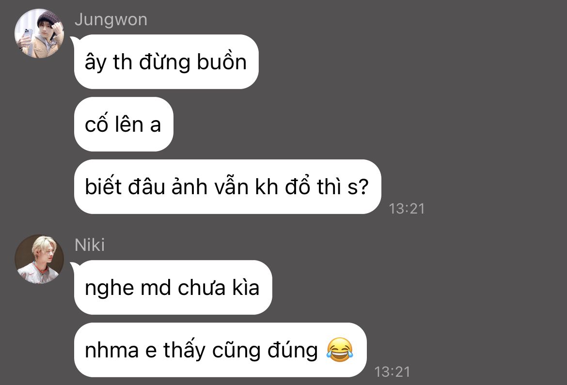
Task: Select the "cố lên a" message bubble
Action: (x=124, y=124)
